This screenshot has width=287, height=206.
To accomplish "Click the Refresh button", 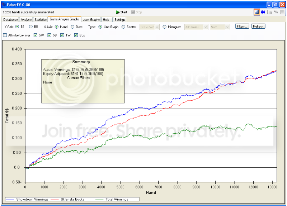I will click(x=258, y=26).
